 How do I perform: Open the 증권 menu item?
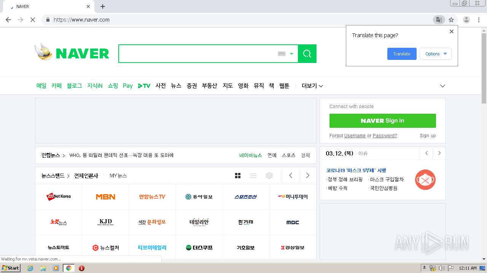tap(192, 86)
